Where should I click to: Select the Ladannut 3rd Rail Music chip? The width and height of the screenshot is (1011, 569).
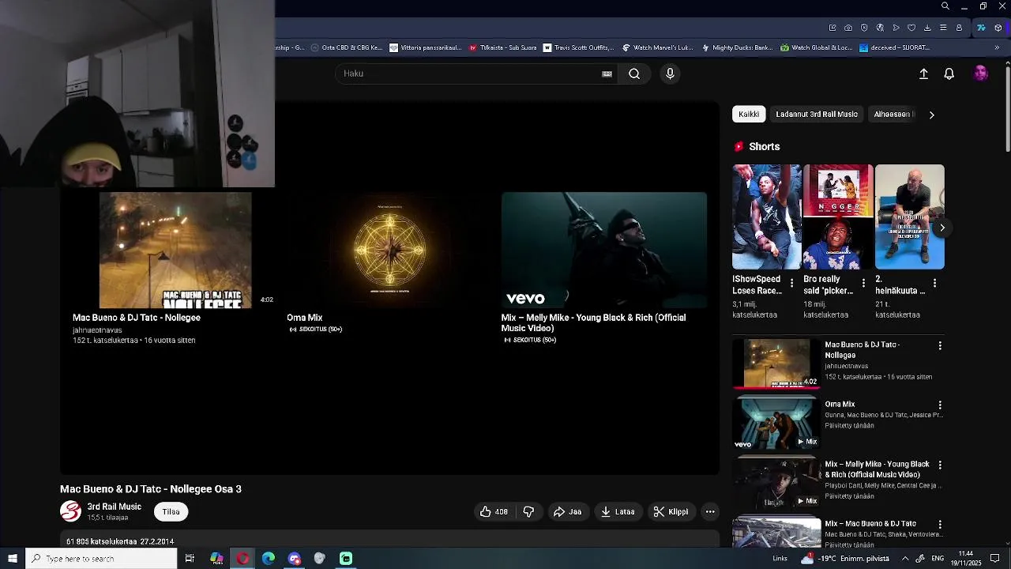817,114
